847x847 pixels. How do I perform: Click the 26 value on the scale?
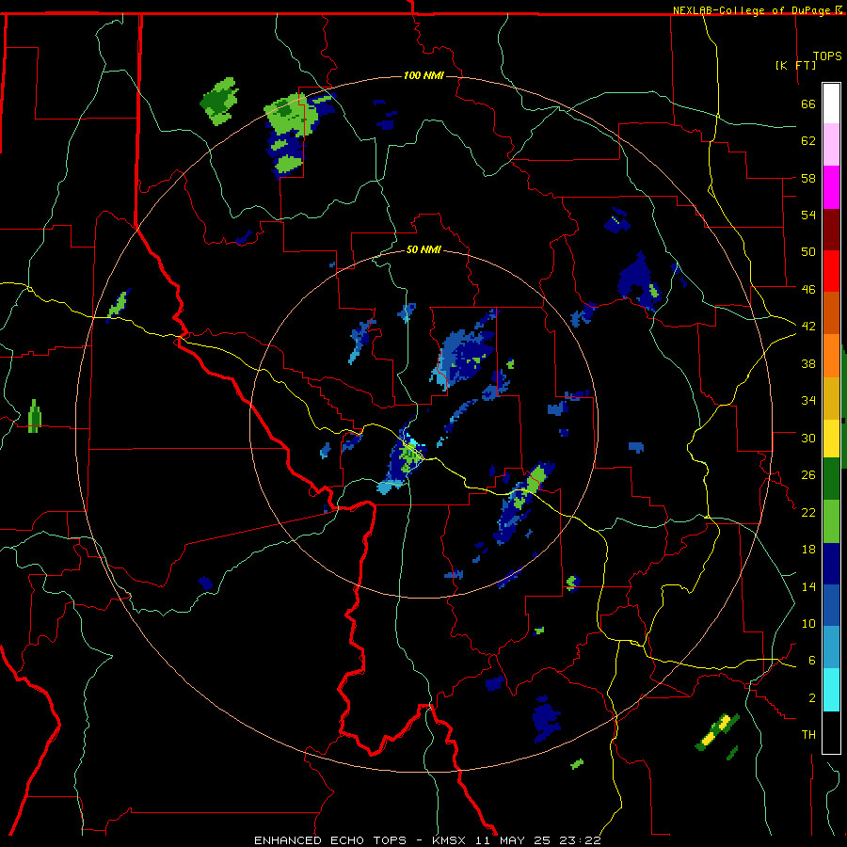tap(808, 475)
